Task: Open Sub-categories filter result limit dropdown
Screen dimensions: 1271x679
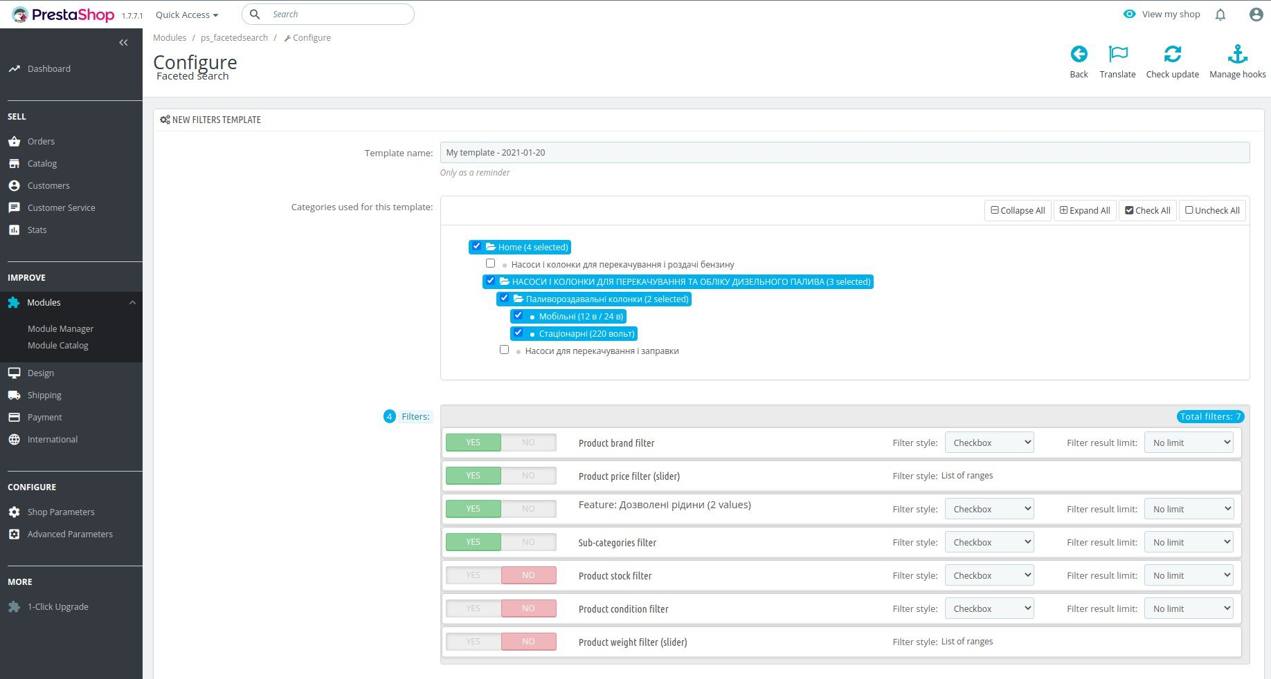Action: click(1189, 542)
